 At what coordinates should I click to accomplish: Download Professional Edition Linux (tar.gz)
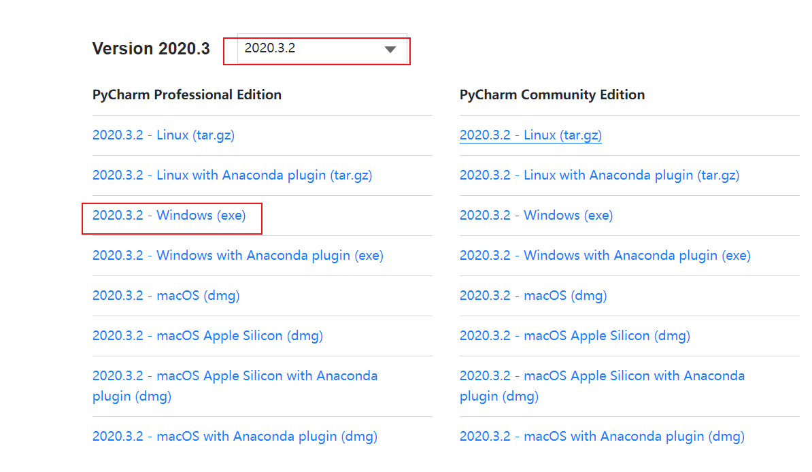(163, 135)
